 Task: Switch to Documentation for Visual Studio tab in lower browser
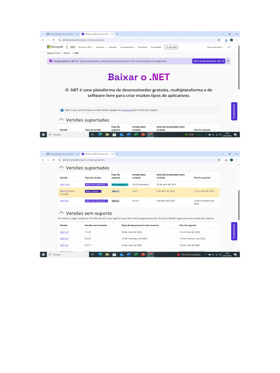coord(62,154)
